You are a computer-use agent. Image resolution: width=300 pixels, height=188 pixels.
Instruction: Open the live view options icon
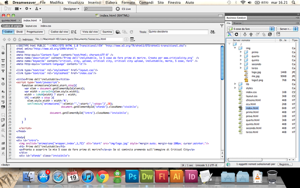[x=132, y=39]
